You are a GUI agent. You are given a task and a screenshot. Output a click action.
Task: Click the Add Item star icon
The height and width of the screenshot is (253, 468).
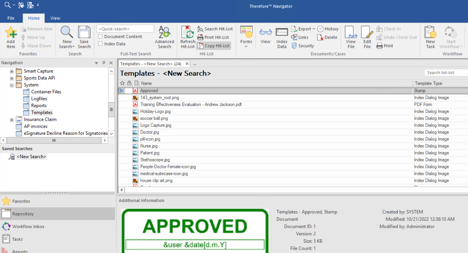(x=11, y=33)
